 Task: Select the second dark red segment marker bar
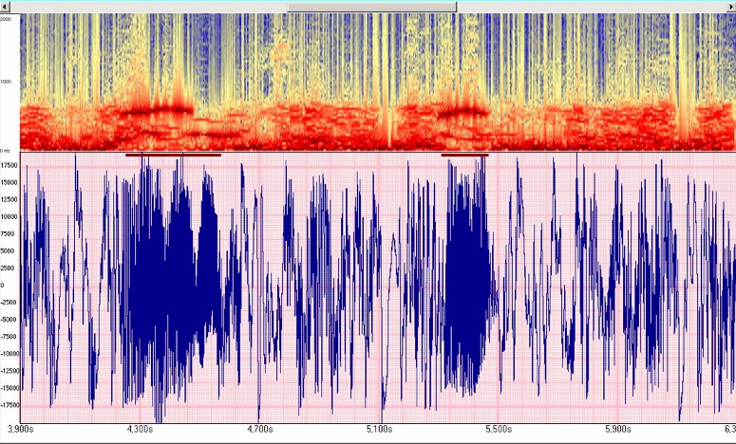(x=465, y=154)
